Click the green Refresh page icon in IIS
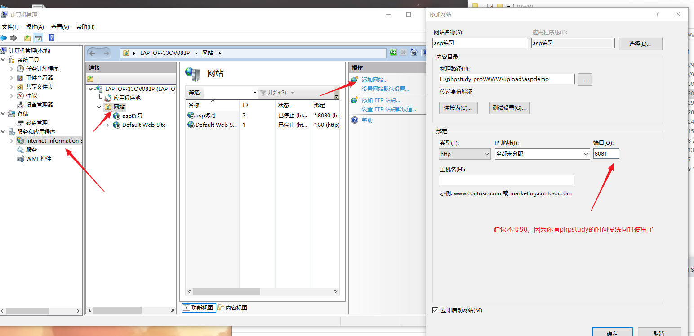Viewport: 694px width, 336px height. 393,53
